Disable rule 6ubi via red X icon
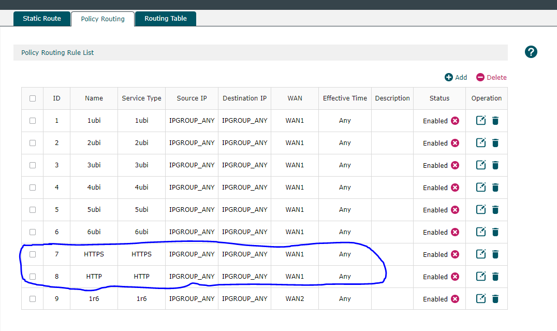This screenshot has height=331, width=557. pos(455,232)
